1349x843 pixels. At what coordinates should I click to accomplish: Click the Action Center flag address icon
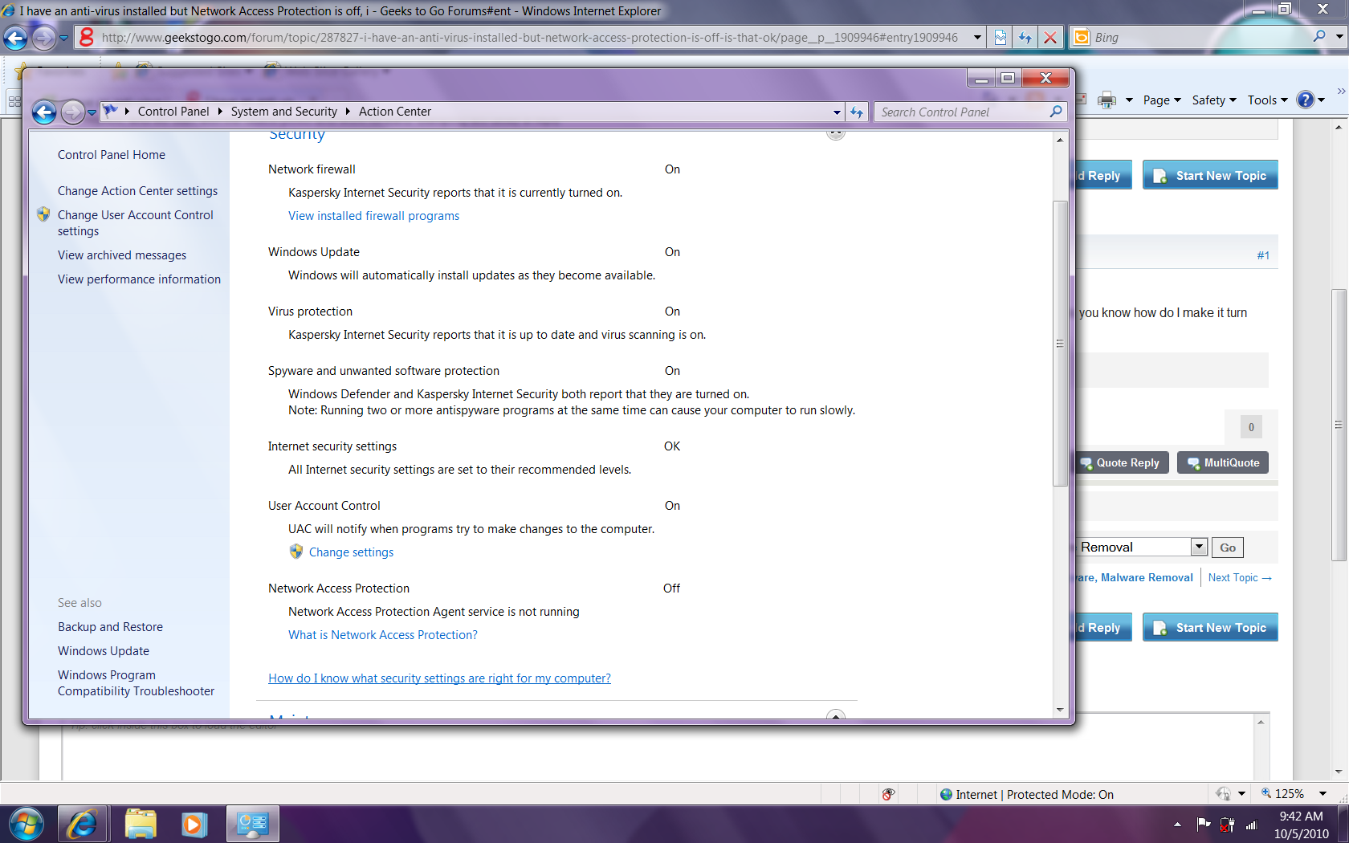pyautogui.click(x=110, y=111)
